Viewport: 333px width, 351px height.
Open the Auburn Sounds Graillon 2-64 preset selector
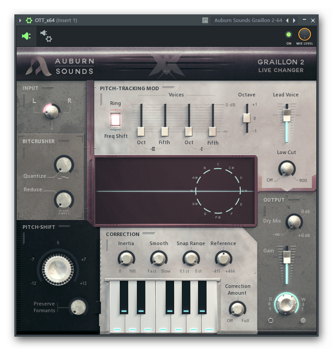click(248, 20)
